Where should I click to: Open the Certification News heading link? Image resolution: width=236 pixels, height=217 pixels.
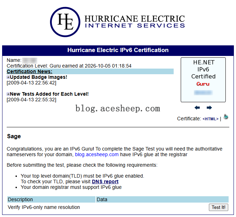tap(30, 71)
